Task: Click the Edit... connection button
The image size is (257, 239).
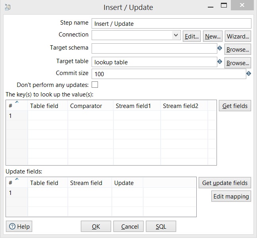Action: click(192, 36)
